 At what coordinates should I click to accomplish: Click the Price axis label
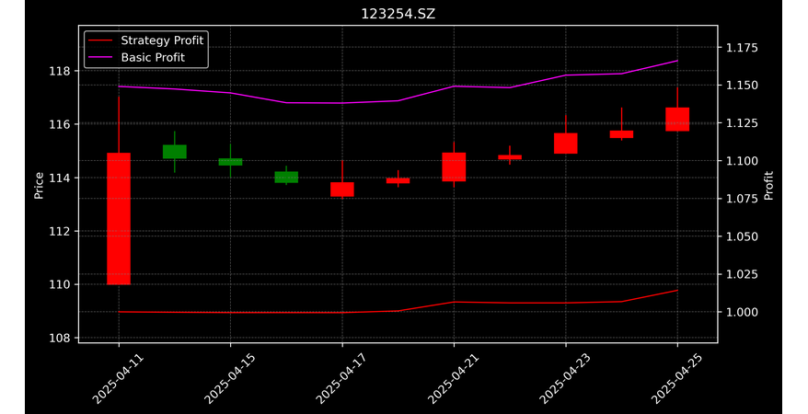pos(39,186)
